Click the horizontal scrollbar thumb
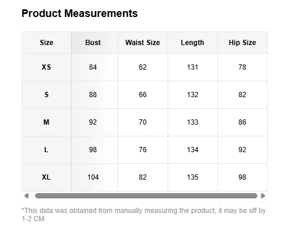286x230 pixels. click(x=146, y=195)
